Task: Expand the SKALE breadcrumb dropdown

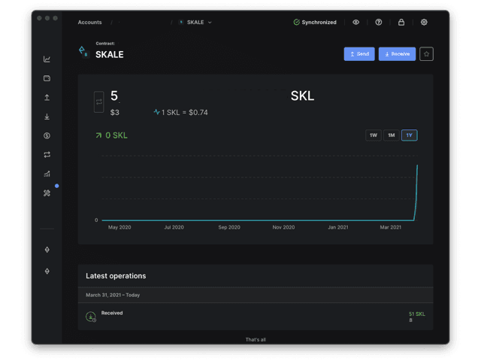Action: [x=195, y=23]
